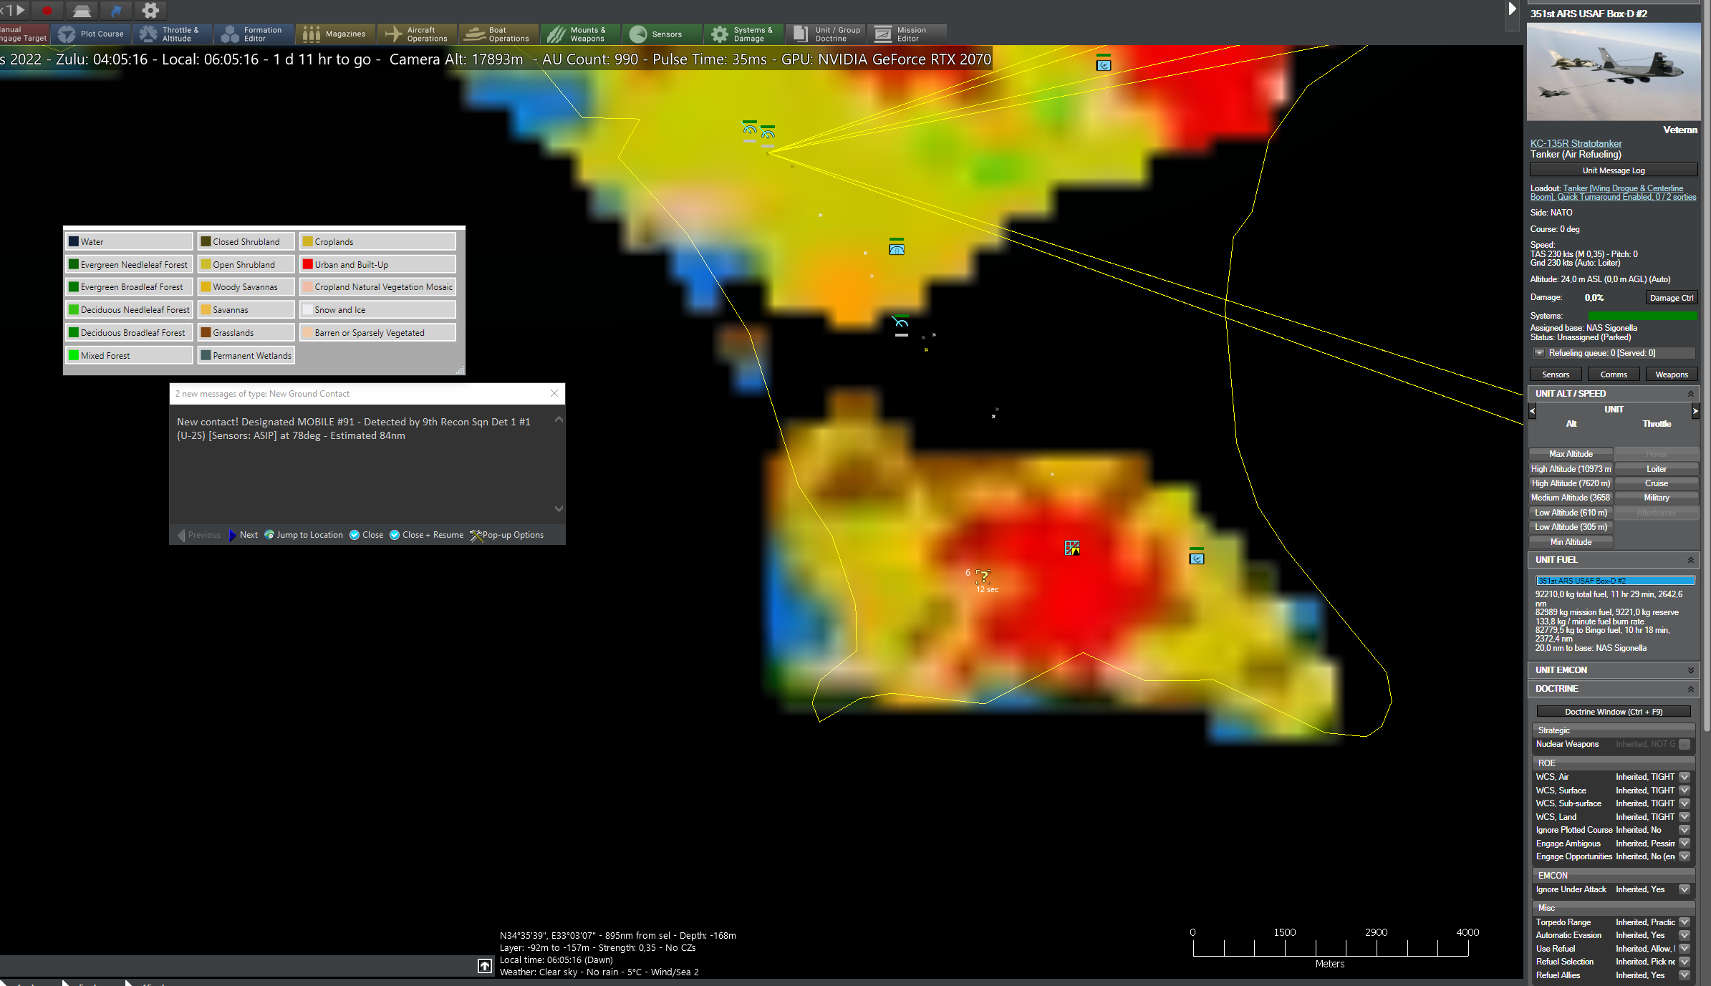This screenshot has width=1711, height=986.
Task: Click the Urban and Built-Up color swatch
Action: tap(308, 264)
